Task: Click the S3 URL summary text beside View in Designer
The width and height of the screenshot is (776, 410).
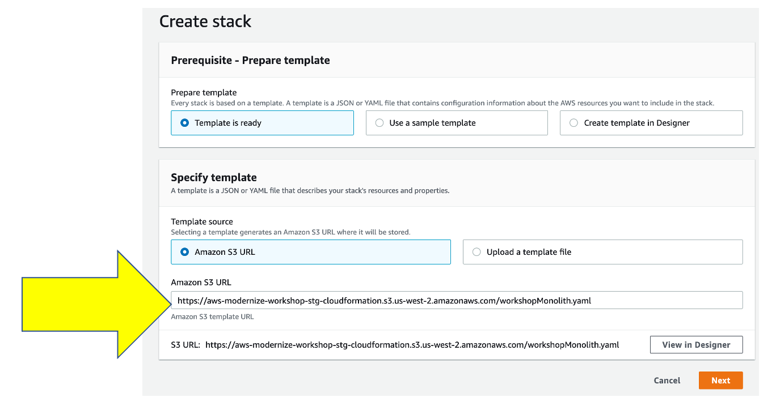Action: [412, 345]
